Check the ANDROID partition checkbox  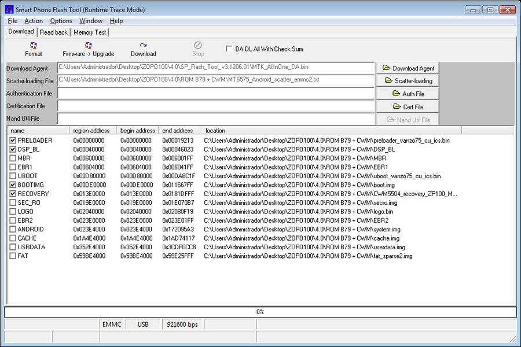pyautogui.click(x=13, y=229)
